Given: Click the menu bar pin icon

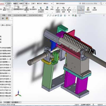Looking at the screenshot, I should pyautogui.click(x=52, y=3).
